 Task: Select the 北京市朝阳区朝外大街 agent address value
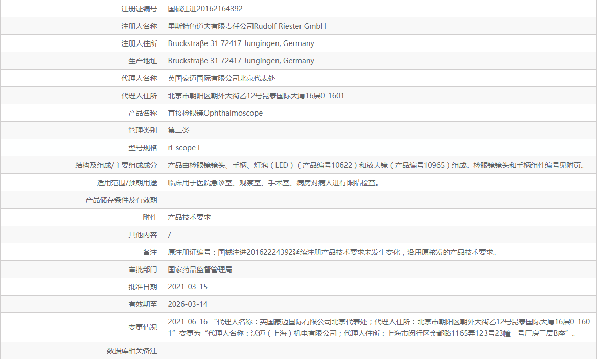[x=256, y=96]
